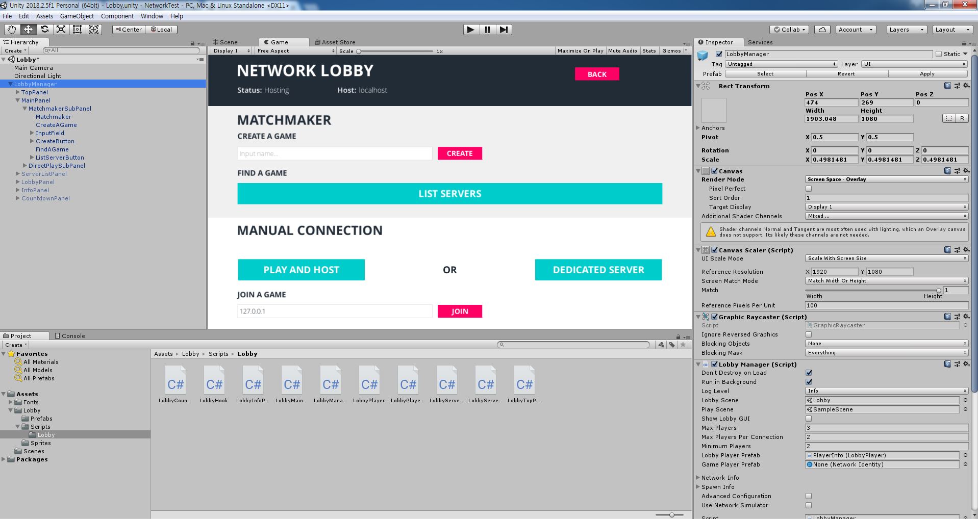Click DEDICATED SERVER button
This screenshot has width=978, height=519.
pos(598,270)
